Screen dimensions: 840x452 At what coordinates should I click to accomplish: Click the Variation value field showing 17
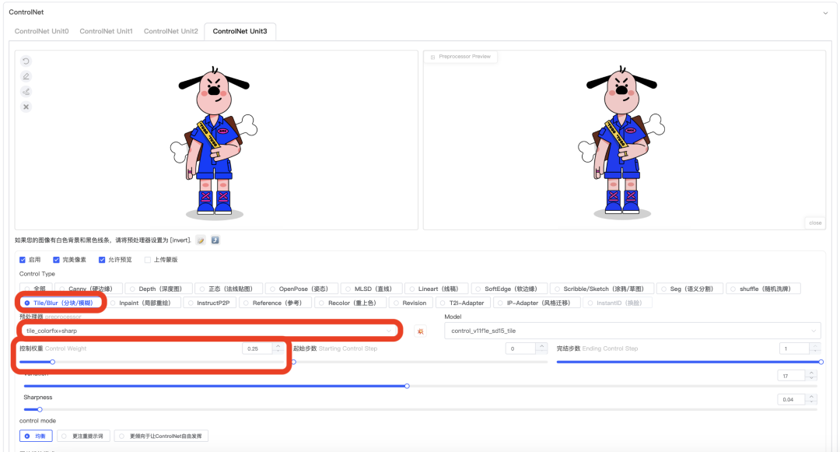[x=792, y=376]
